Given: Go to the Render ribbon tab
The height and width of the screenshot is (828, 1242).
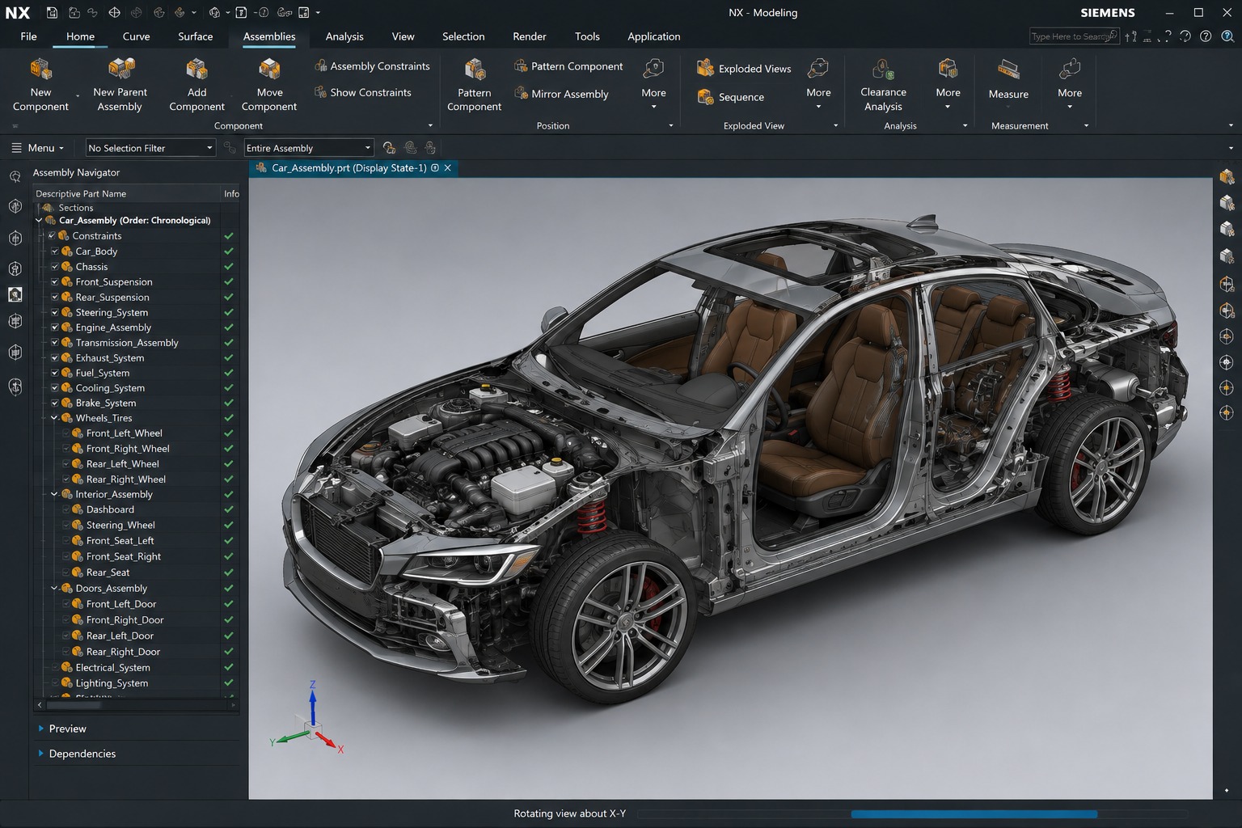Looking at the screenshot, I should pos(530,36).
